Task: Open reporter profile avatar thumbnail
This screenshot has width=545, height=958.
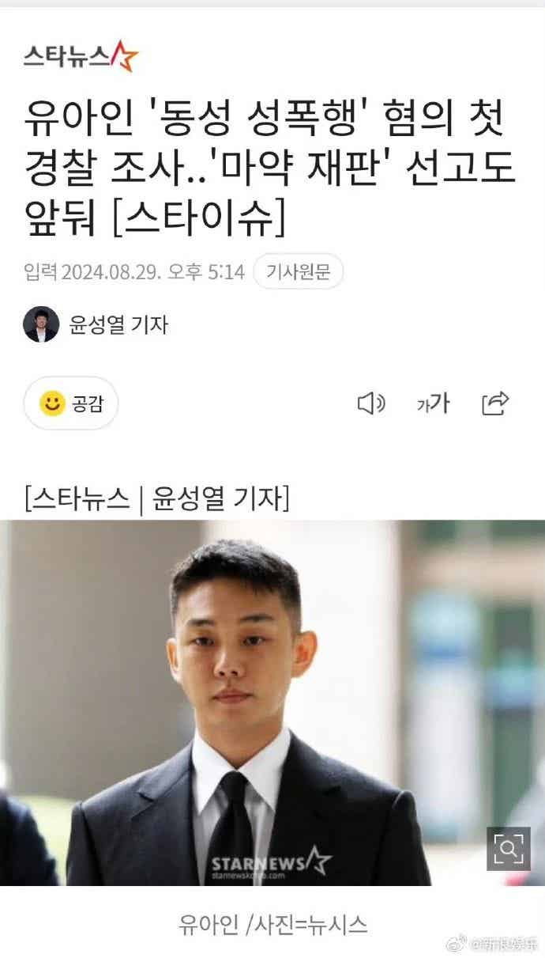Action: click(41, 324)
